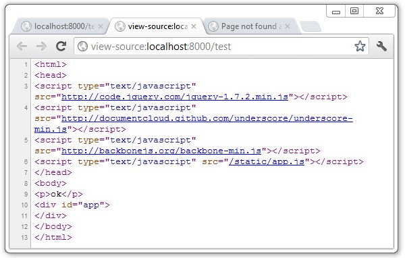Click the <head> opening tag text
The width and height of the screenshot is (405, 258).
[51, 75]
